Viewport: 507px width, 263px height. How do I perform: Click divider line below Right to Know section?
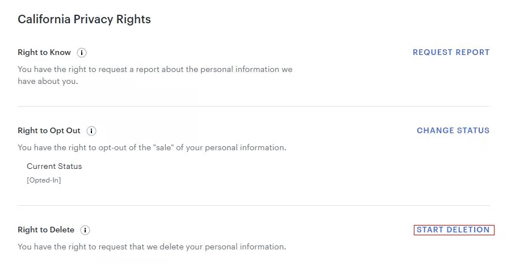(x=253, y=106)
